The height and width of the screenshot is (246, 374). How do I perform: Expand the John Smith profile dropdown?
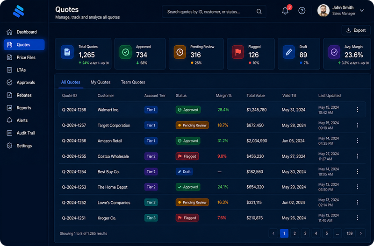click(362, 10)
